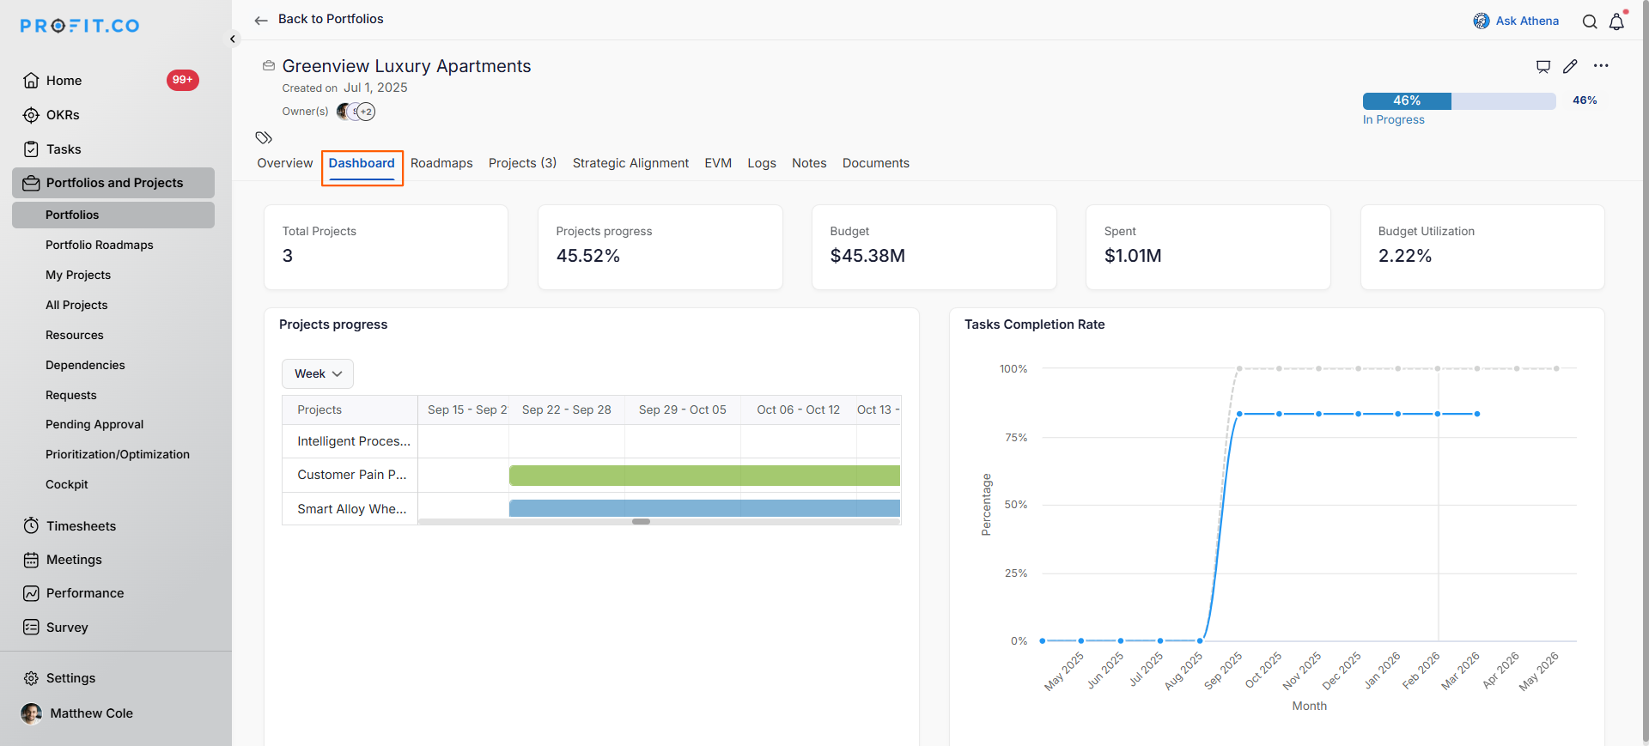Open Ask Athena assistant
Image resolution: width=1649 pixels, height=746 pixels.
tap(1516, 21)
